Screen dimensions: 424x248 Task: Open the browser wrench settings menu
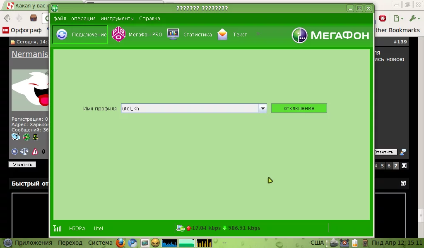coord(414,18)
